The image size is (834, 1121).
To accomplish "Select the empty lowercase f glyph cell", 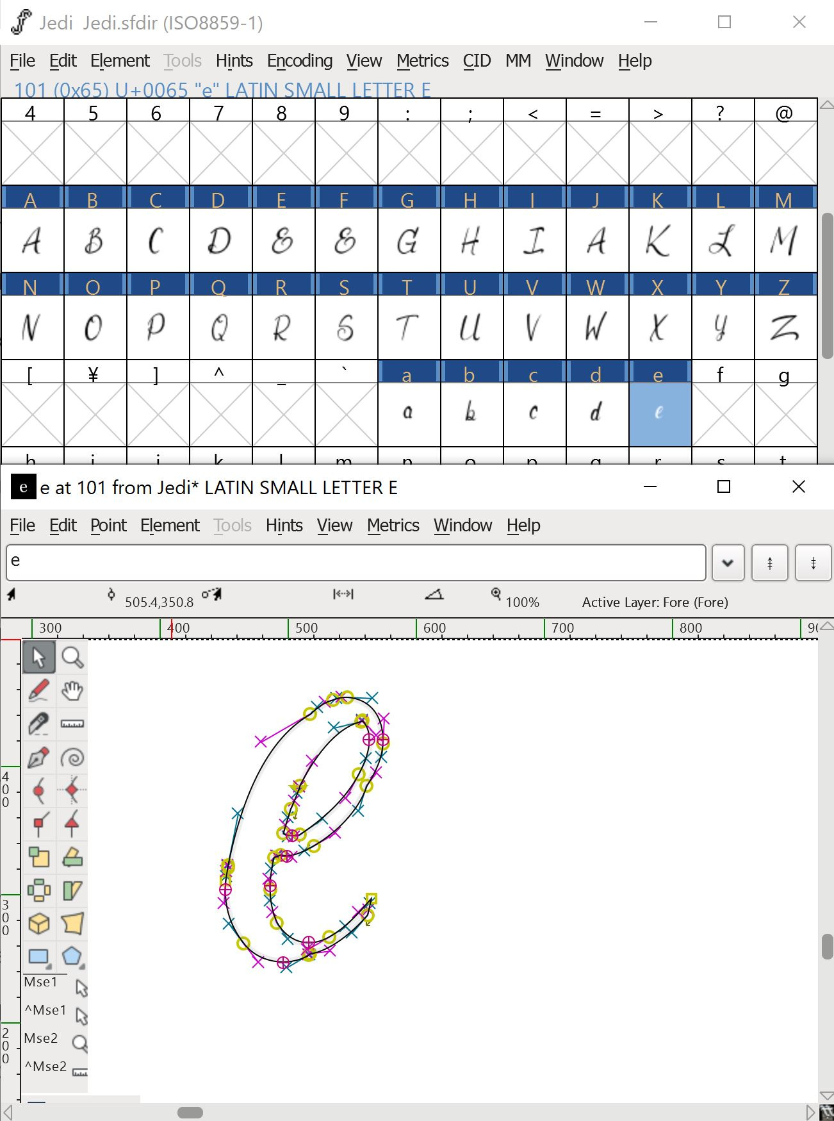I will [723, 414].
